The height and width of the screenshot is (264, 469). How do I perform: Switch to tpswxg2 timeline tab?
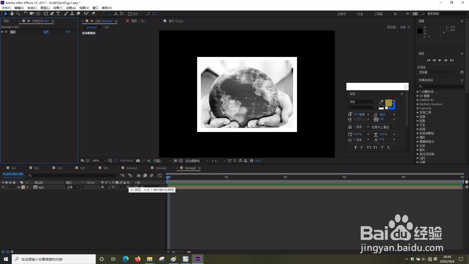161,168
